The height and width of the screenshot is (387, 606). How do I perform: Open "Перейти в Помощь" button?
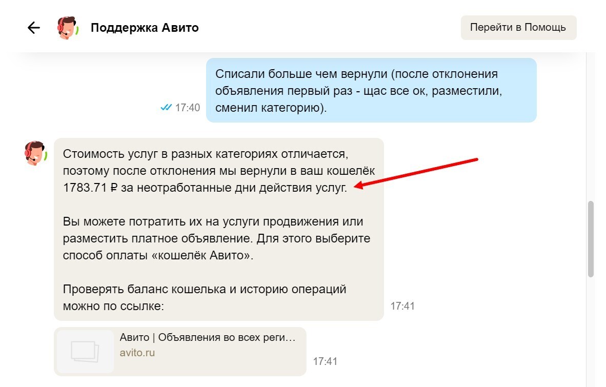click(518, 27)
